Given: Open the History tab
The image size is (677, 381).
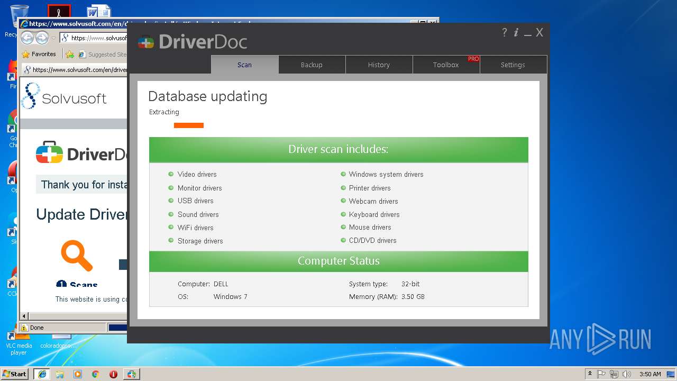Looking at the screenshot, I should click(x=379, y=65).
